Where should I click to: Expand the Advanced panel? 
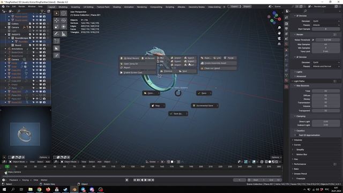point(301,76)
